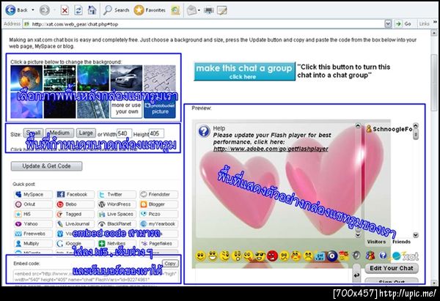This screenshot has height=301, width=440.
Task: Refresh the page in the toolbar
Action: pos(78,10)
